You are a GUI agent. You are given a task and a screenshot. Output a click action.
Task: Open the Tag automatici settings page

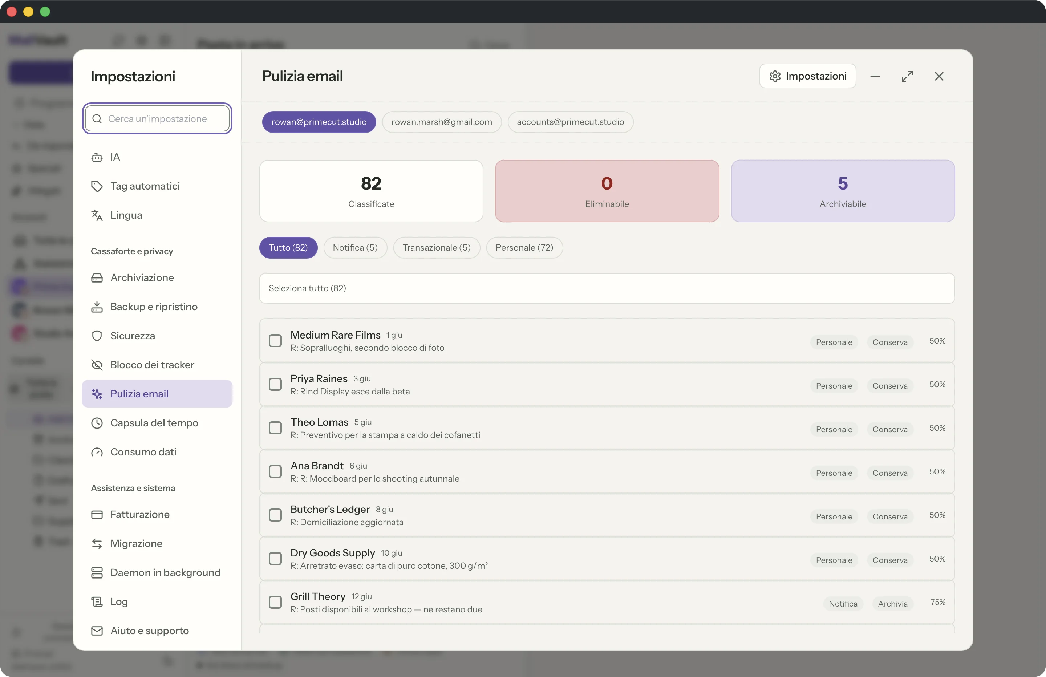tap(157, 186)
